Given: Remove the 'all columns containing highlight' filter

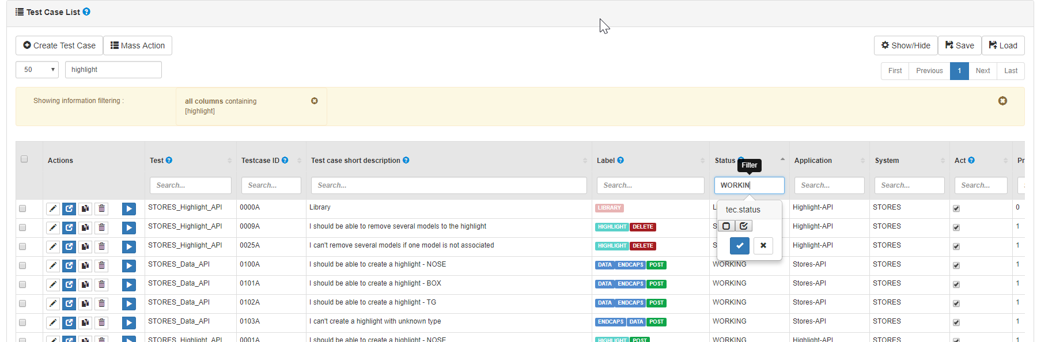Looking at the screenshot, I should coord(315,101).
